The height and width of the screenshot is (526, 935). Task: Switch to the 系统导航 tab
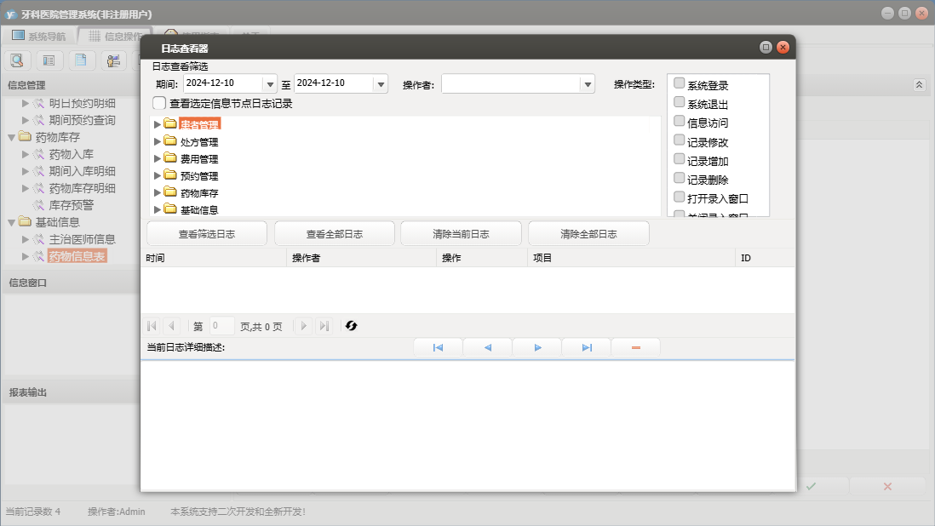[38, 37]
